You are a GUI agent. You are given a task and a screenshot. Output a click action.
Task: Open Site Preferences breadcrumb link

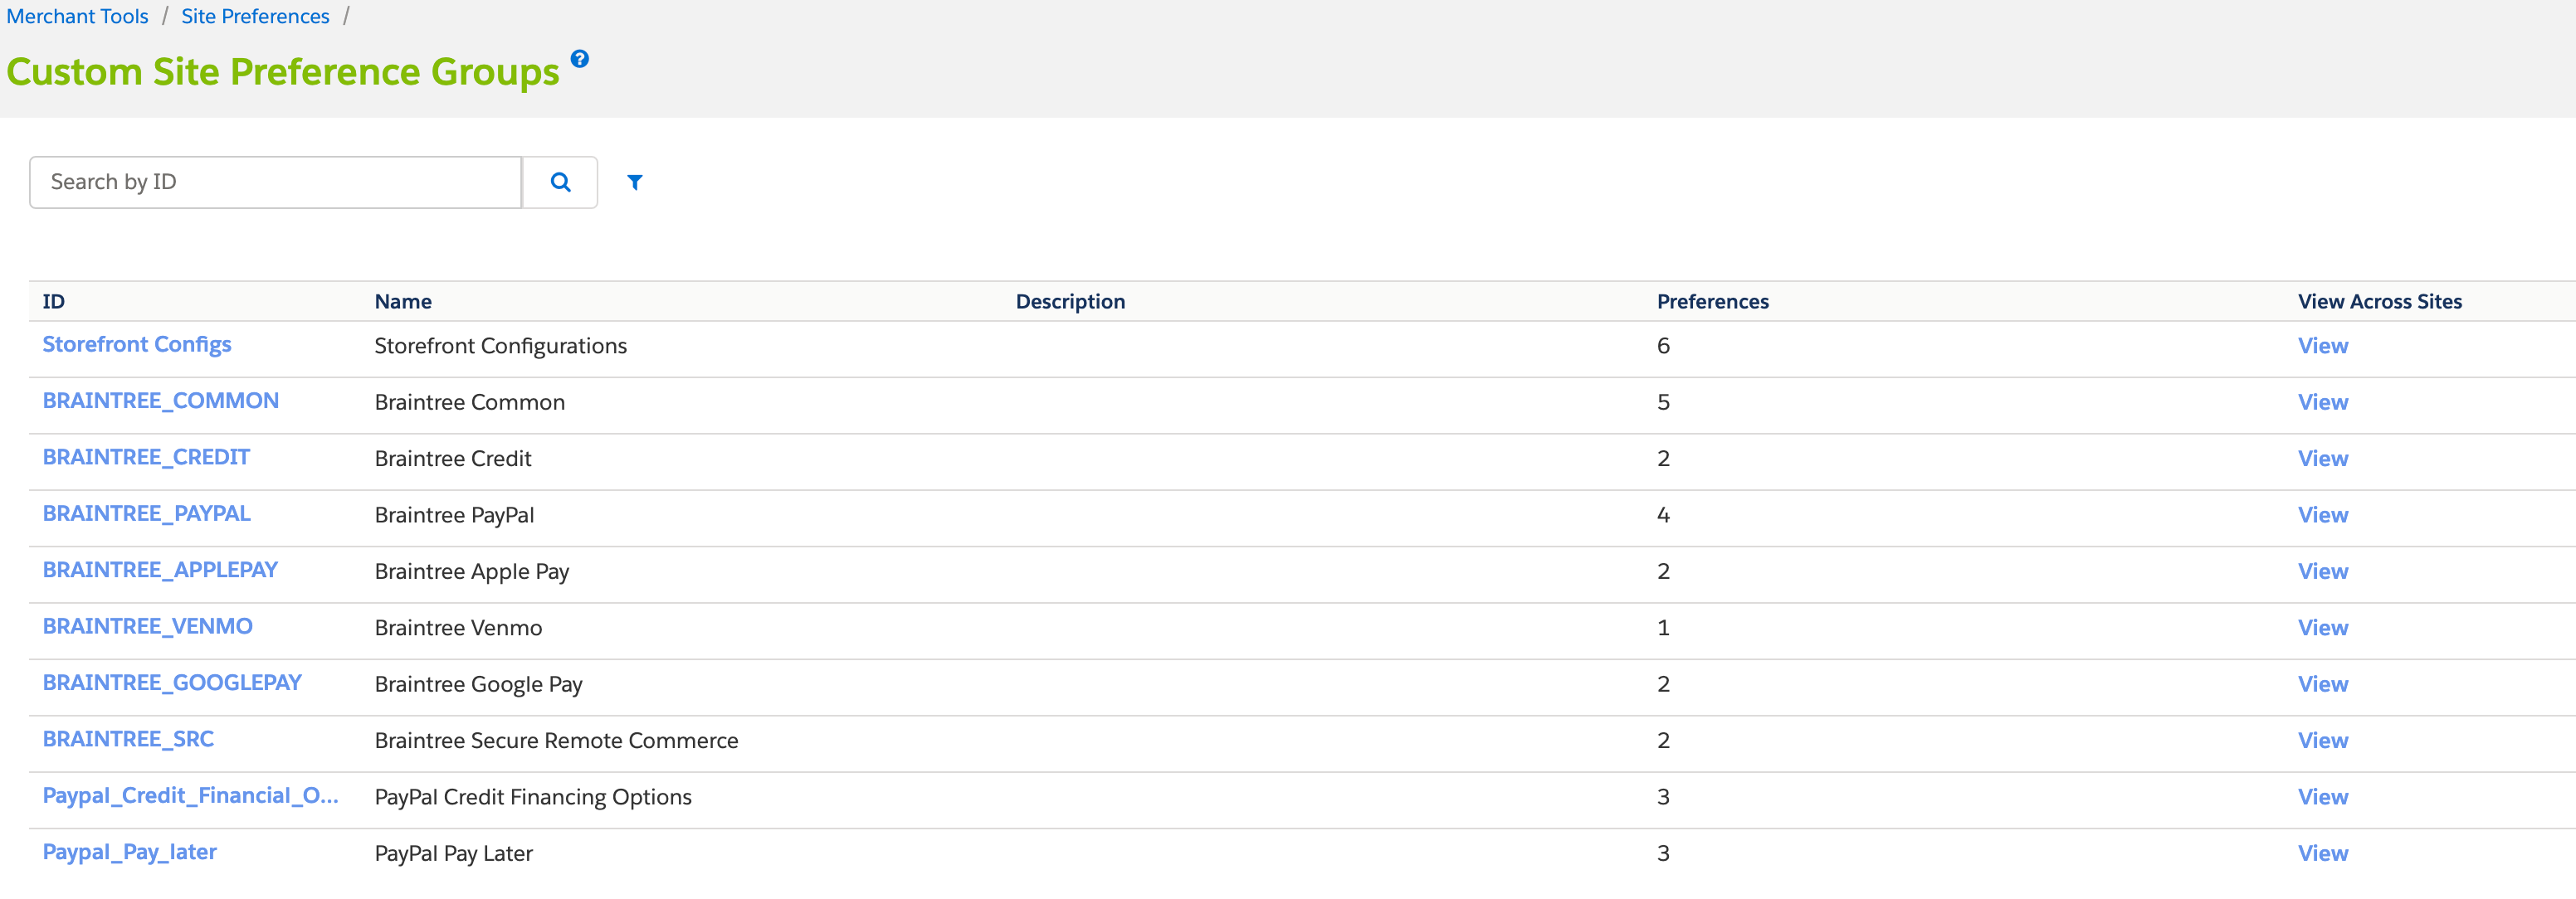pyautogui.click(x=255, y=16)
